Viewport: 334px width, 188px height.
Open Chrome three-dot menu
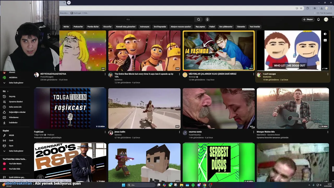coord(331,8)
